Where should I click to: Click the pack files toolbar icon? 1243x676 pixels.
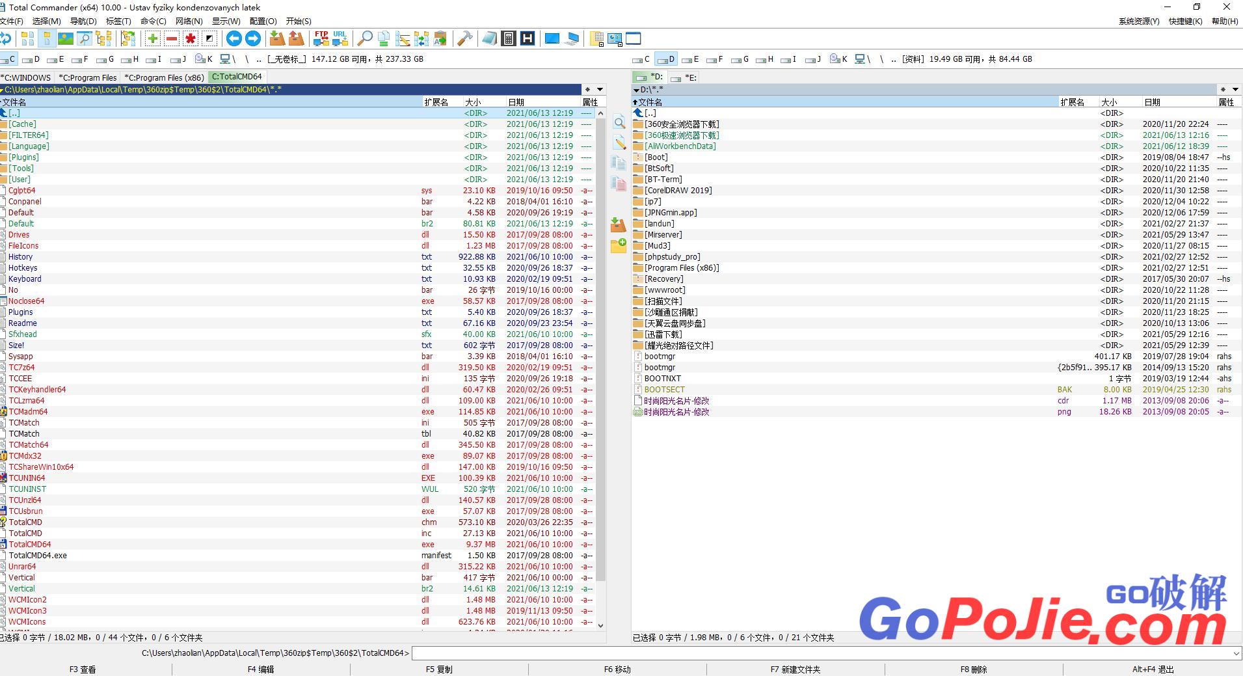pyautogui.click(x=277, y=39)
